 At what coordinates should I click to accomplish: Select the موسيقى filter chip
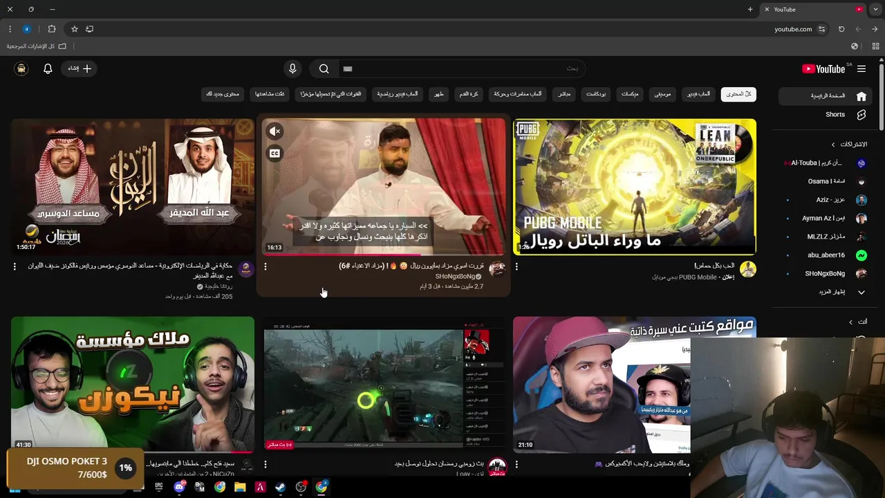pyautogui.click(x=662, y=94)
